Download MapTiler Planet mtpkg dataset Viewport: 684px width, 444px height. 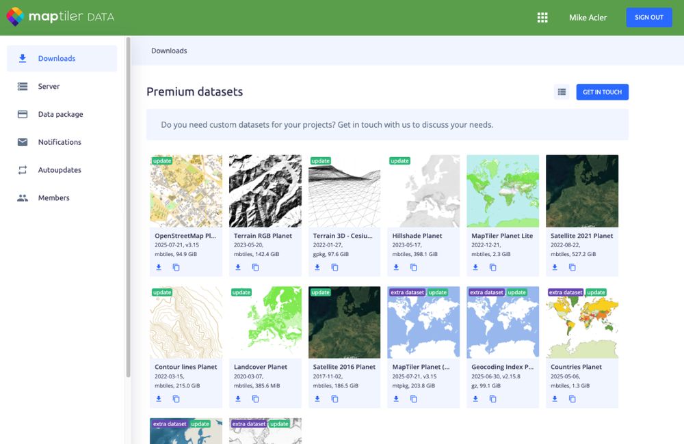pyautogui.click(x=396, y=399)
